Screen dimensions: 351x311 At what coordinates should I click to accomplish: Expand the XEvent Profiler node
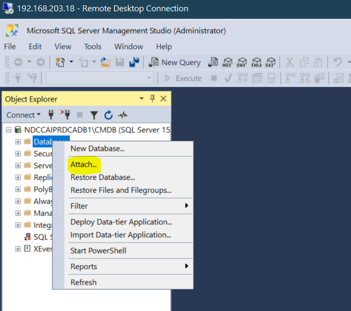coord(18,249)
